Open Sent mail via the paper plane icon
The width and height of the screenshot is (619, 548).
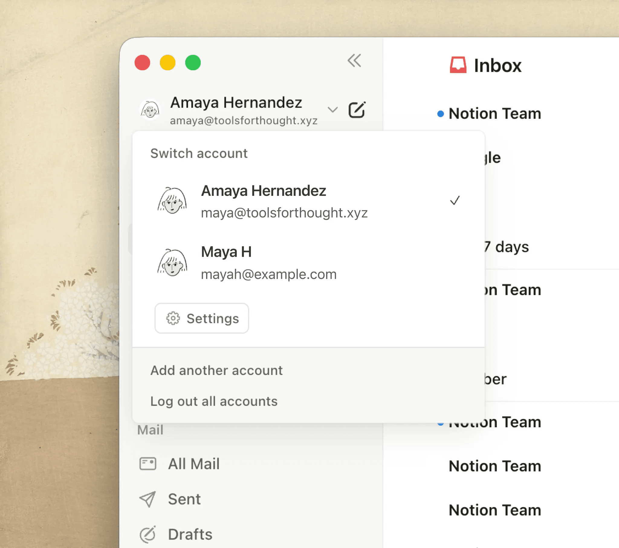point(147,499)
